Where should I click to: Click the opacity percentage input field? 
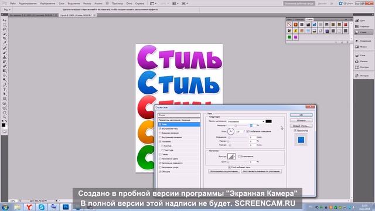point(253,125)
